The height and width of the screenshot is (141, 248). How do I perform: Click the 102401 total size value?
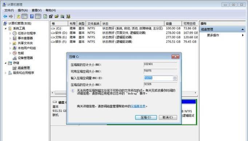[148, 64]
